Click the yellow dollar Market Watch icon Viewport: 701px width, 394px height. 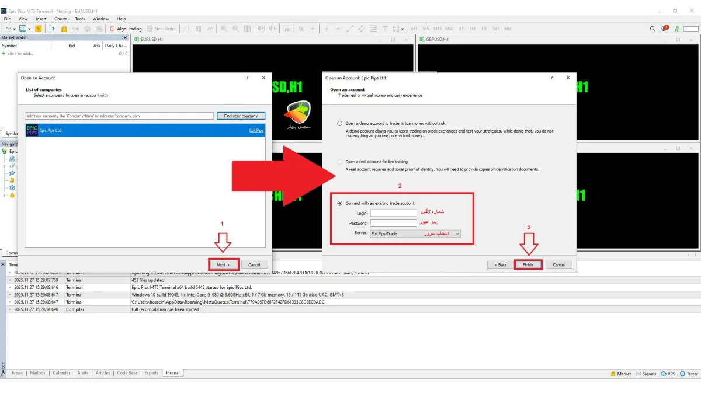[39, 29]
